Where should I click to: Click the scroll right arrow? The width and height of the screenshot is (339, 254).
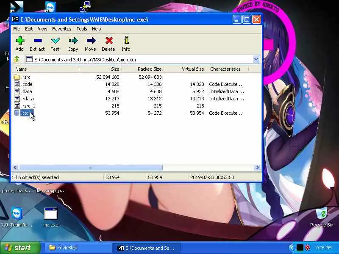(257, 167)
